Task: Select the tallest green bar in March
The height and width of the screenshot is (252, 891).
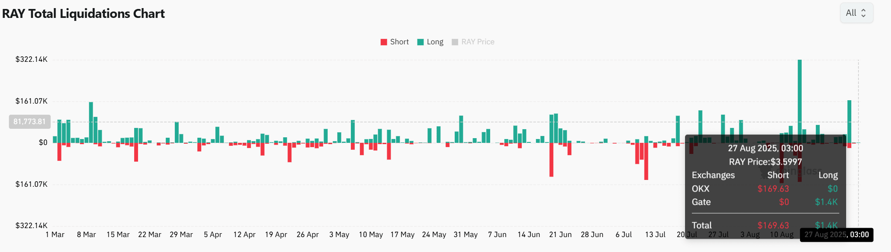Action: (x=91, y=122)
